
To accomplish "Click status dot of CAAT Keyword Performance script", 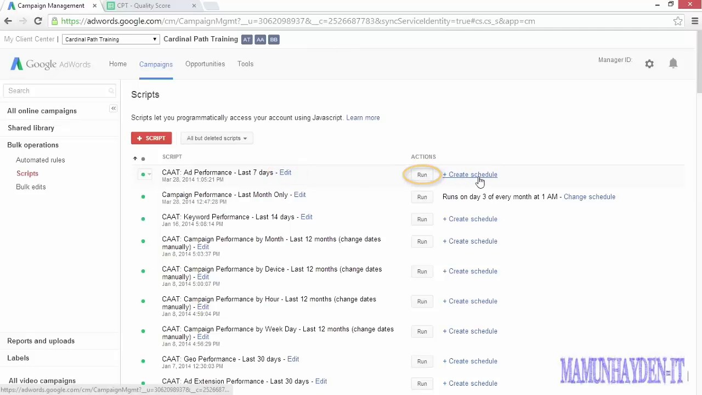I will click(x=143, y=219).
